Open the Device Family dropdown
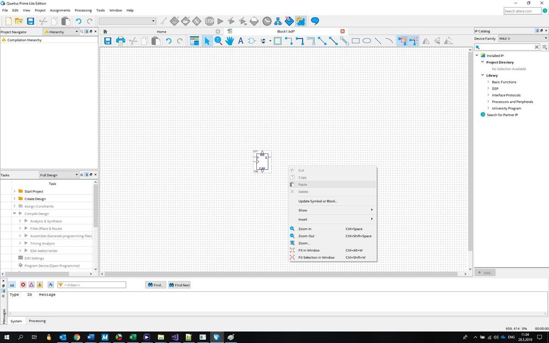549x343 pixels. click(x=523, y=38)
